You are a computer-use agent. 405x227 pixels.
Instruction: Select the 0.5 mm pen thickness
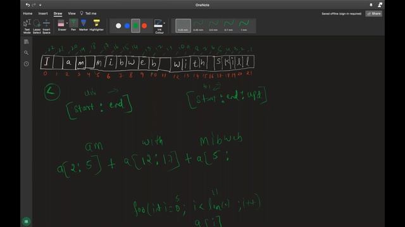[x=213, y=26]
